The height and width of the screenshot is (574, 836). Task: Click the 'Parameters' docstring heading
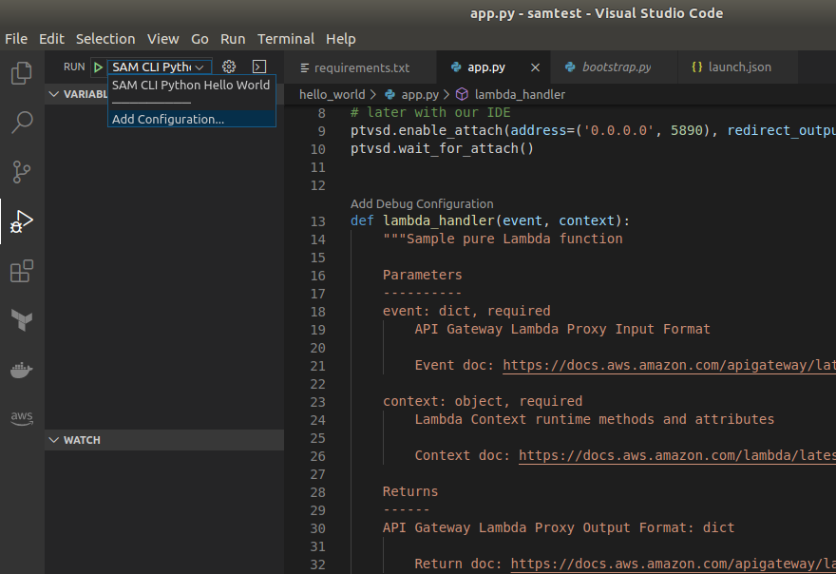pos(422,275)
